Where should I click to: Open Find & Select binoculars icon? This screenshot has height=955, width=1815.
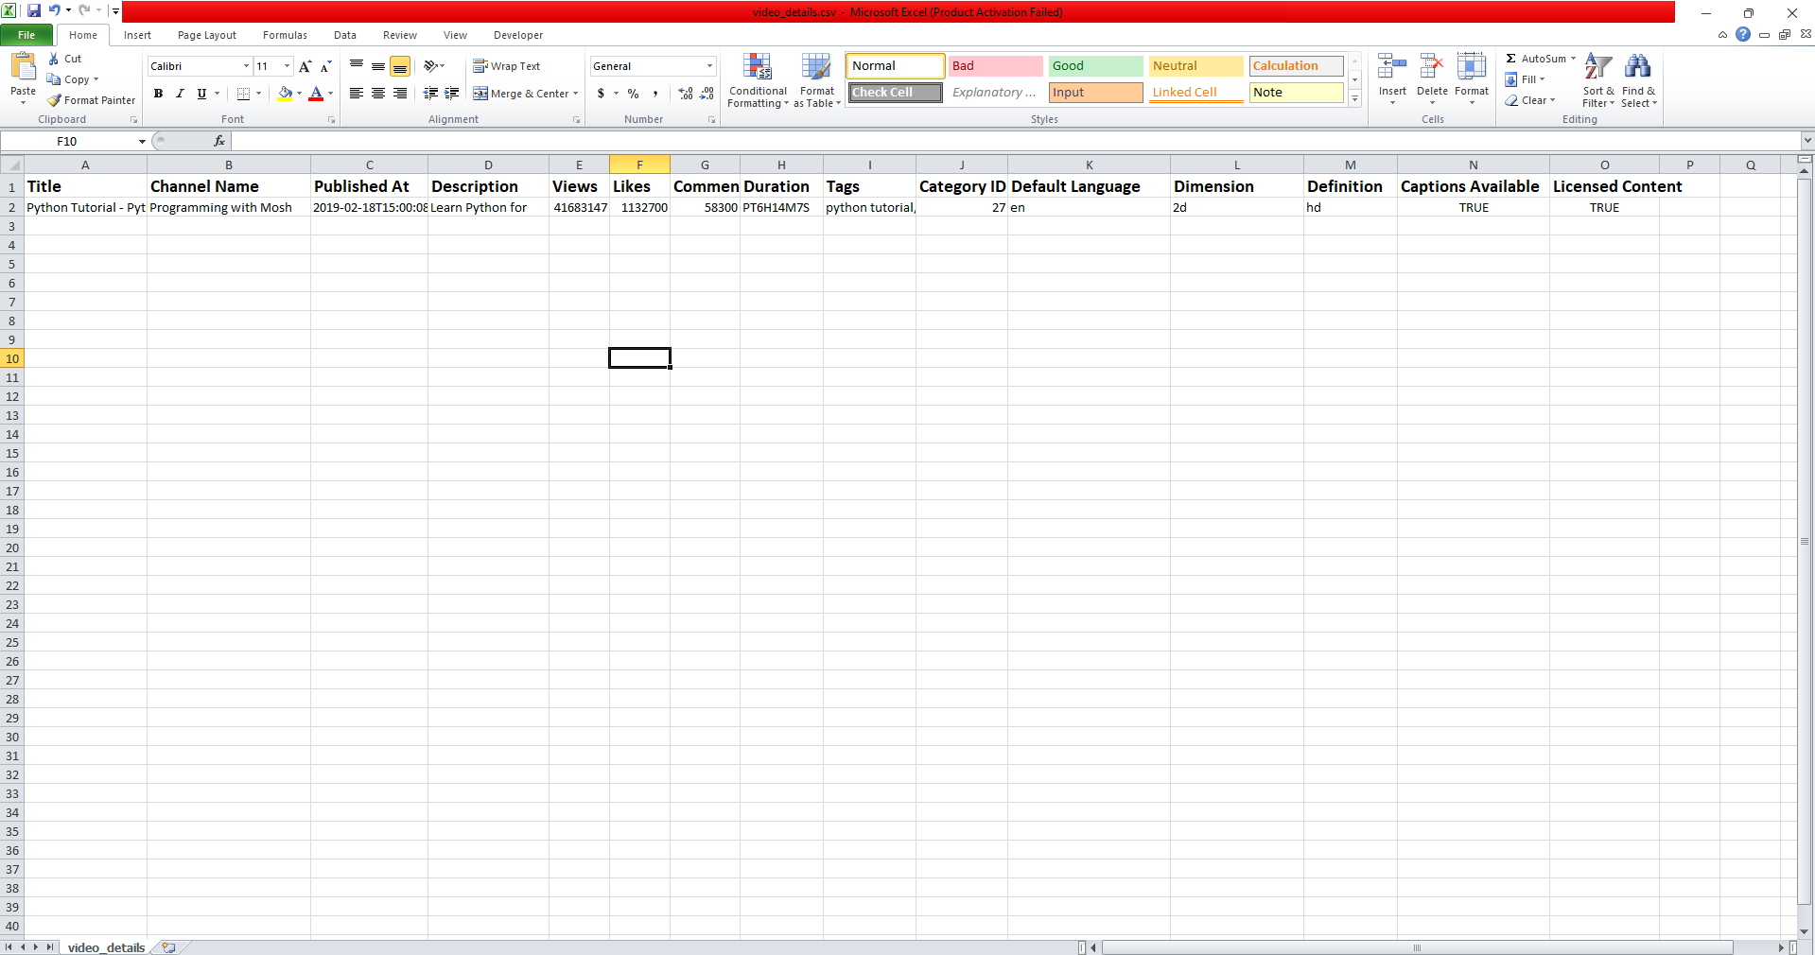click(1637, 67)
